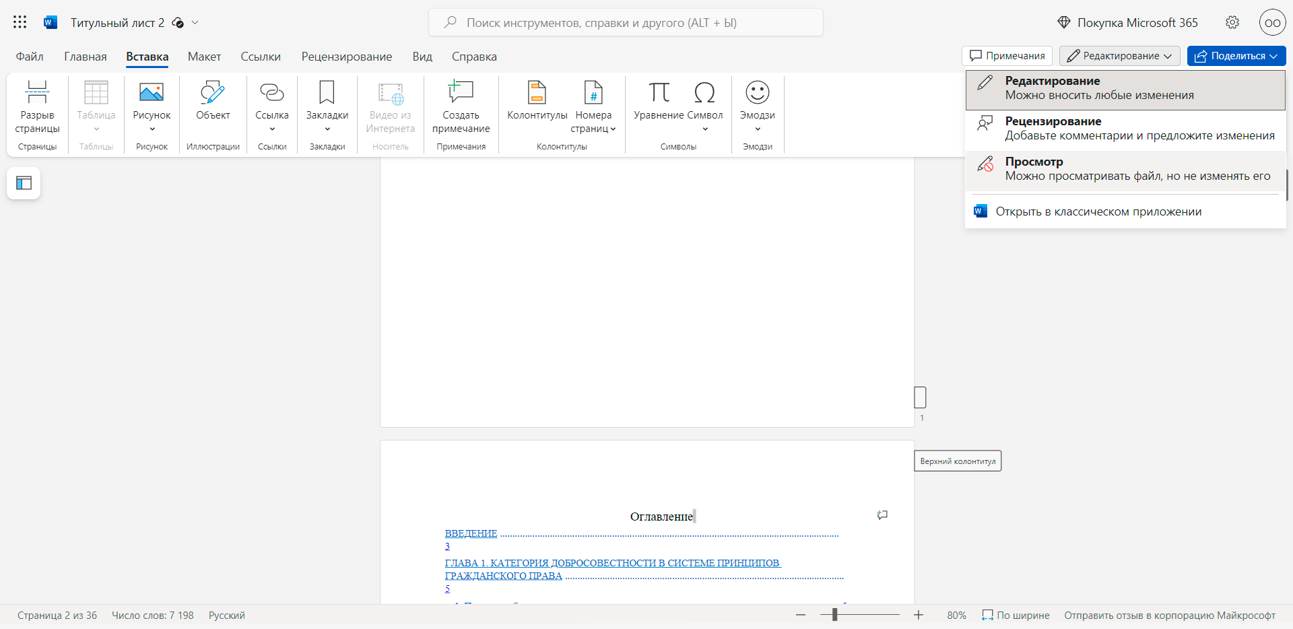1293x629 pixels.
Task: Click the Рисунок picture icon
Action: (x=152, y=92)
